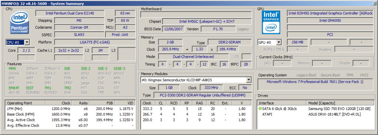Select the SLA93 SSPEC value
Screen dimensions: 378x135
click(x=79, y=35)
